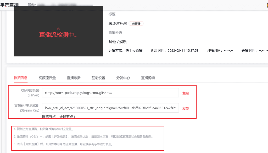This screenshot has height=153, width=268.
Task: Switch to the 直播剪辑 tab
Action: [148, 78]
